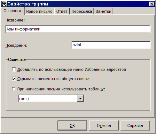Open the (нет) combo box

coord(51,98)
